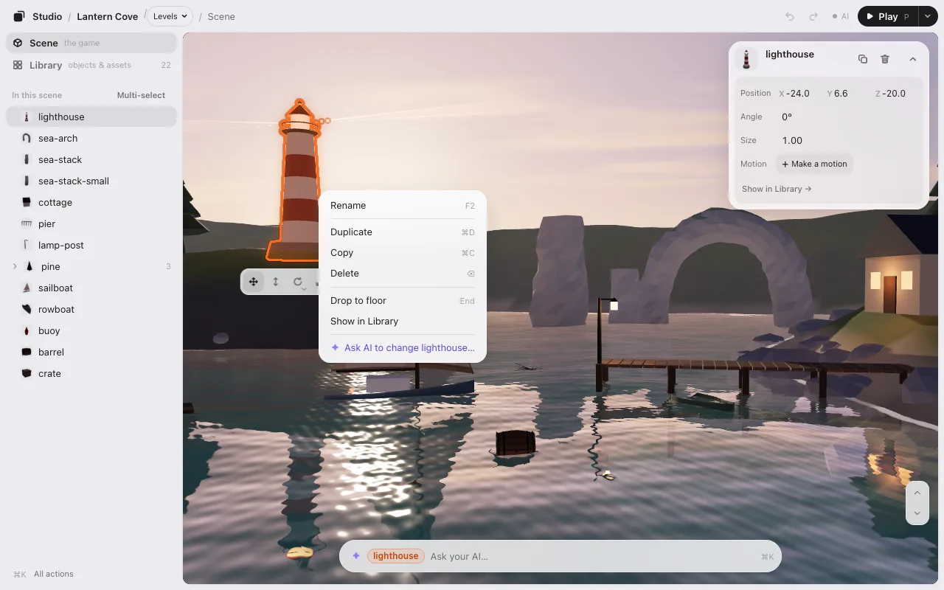Click the Studio logo icon
This screenshot has width=944, height=590.
pyautogui.click(x=19, y=16)
